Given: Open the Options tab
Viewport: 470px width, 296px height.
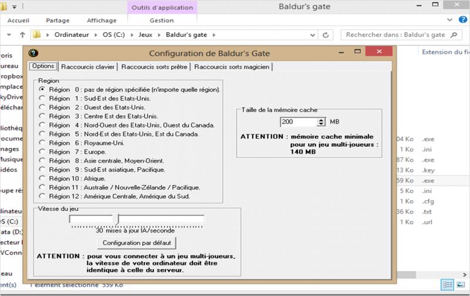Looking at the screenshot, I should click(43, 66).
